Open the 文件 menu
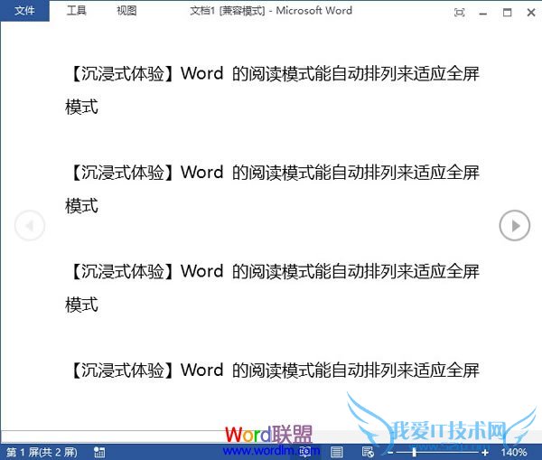This screenshot has width=542, height=460. click(x=24, y=11)
